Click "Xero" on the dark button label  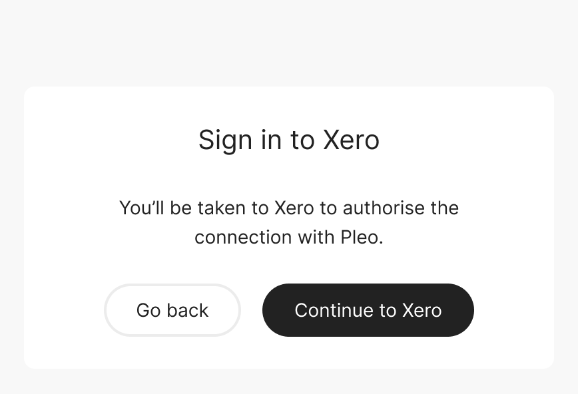pos(422,310)
